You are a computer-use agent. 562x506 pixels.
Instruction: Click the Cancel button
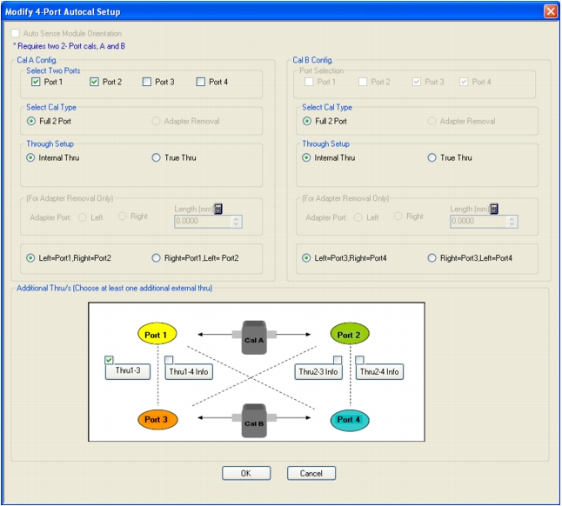coord(311,474)
